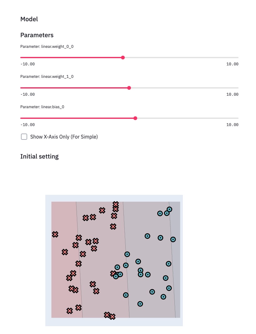This screenshot has height=334, width=256.
Task: Click the topmost red cross at plot edge
Action: tap(116, 205)
